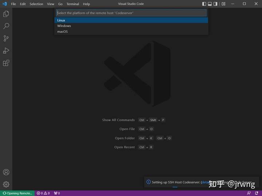Toggle the bottom panel layout icon

210,4
